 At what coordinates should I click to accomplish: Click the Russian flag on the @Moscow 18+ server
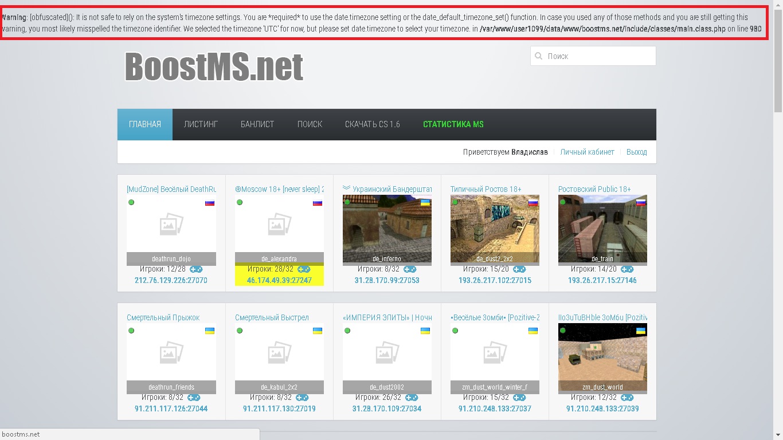318,203
